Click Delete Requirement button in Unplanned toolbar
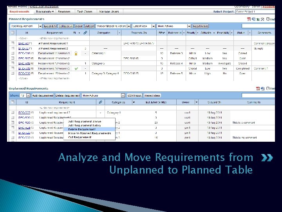 coord(67,95)
